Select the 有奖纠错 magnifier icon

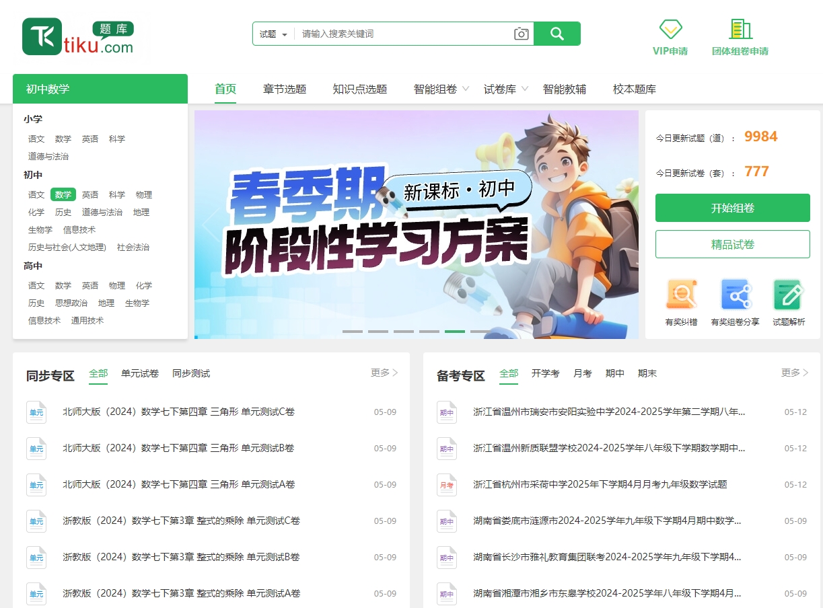(680, 294)
